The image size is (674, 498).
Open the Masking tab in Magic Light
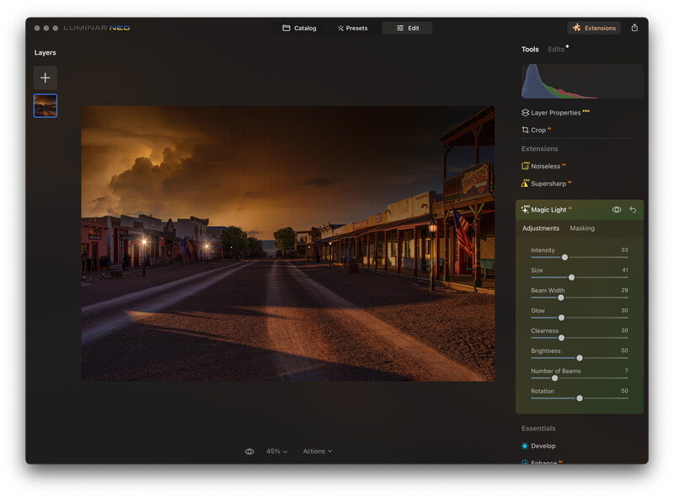[582, 228]
